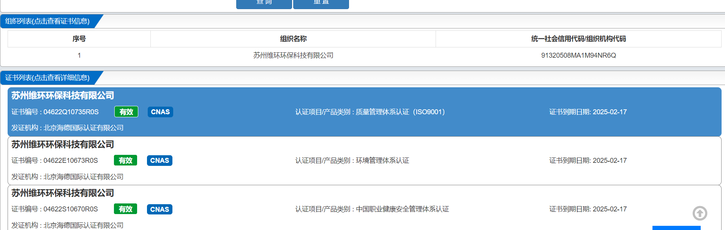This screenshot has width=725, height=230.
Task: Click the 查询 search button
Action: pos(264,3)
